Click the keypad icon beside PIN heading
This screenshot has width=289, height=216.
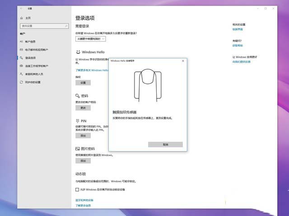click(77, 121)
